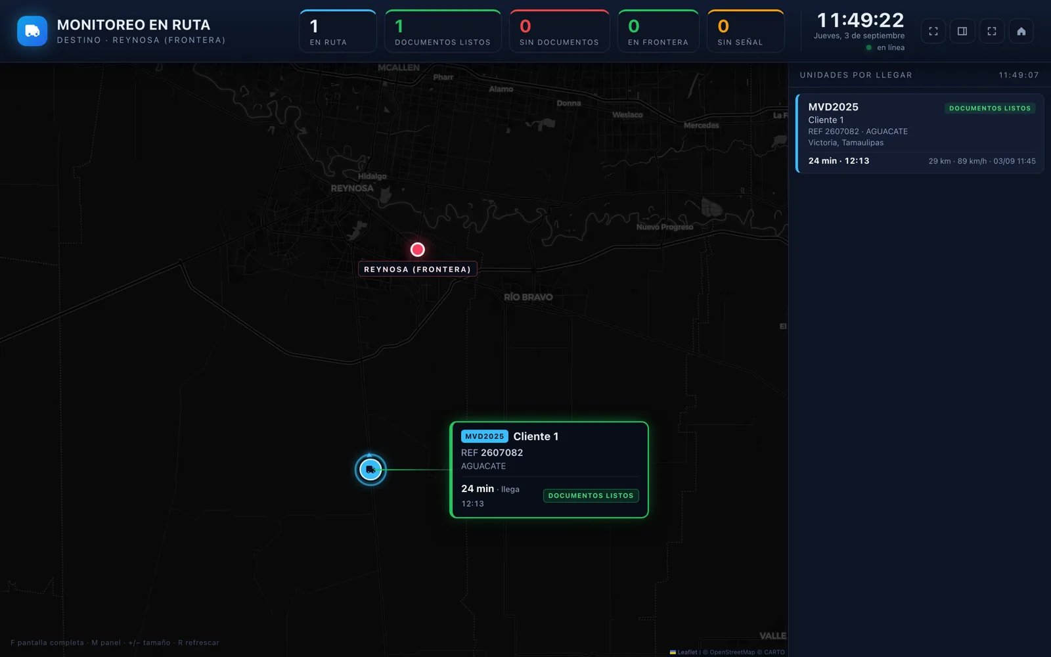Open the SIN SEÑAL counter card
Screen dimensions: 1051x657
click(746, 31)
